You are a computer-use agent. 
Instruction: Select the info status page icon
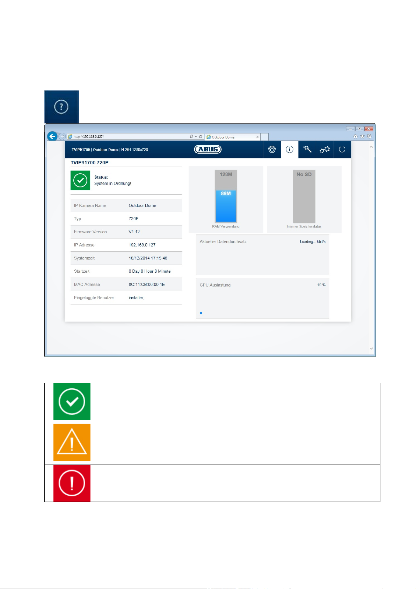coord(290,150)
